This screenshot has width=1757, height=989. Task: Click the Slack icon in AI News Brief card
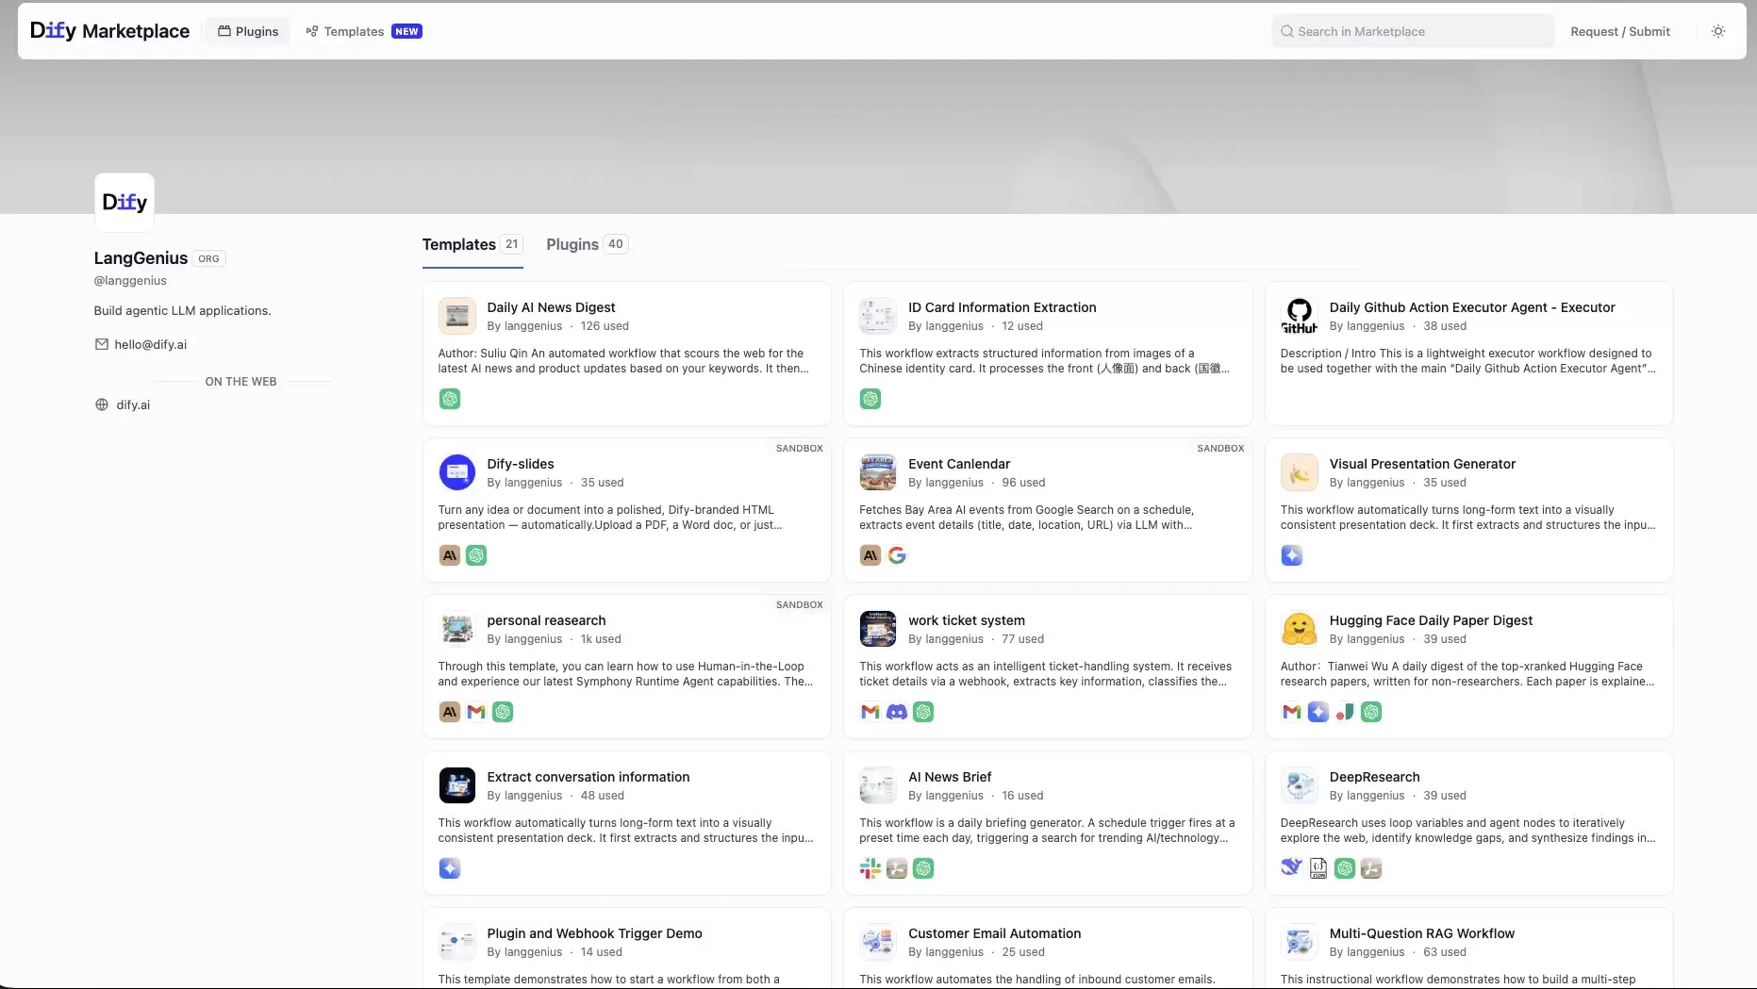pyautogui.click(x=870, y=868)
